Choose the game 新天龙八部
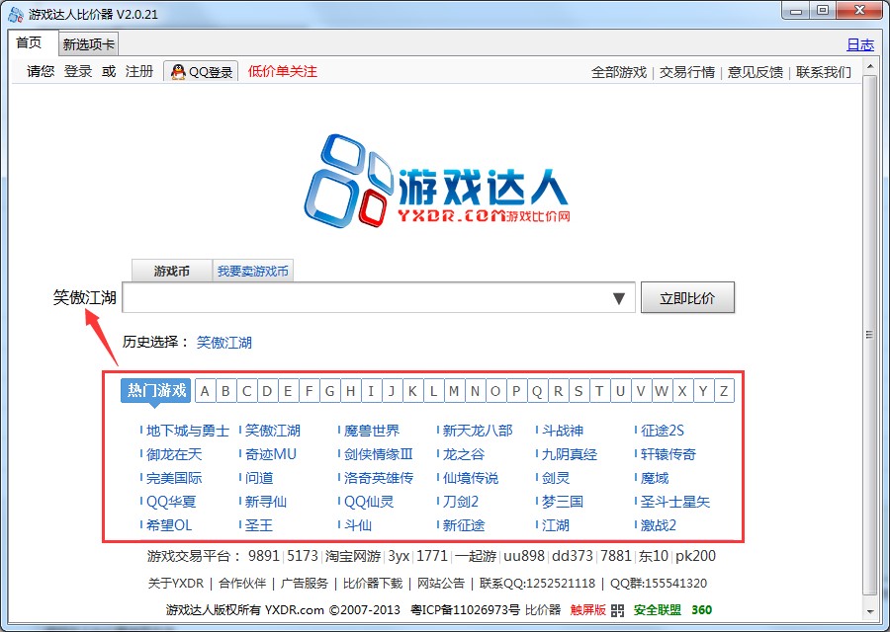Screen dimensions: 890x632 pyautogui.click(x=478, y=431)
